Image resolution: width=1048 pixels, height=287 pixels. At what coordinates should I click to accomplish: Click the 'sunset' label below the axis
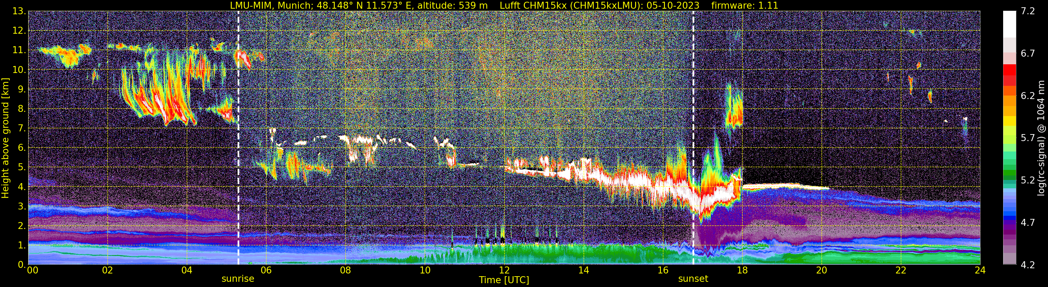[x=693, y=279]
